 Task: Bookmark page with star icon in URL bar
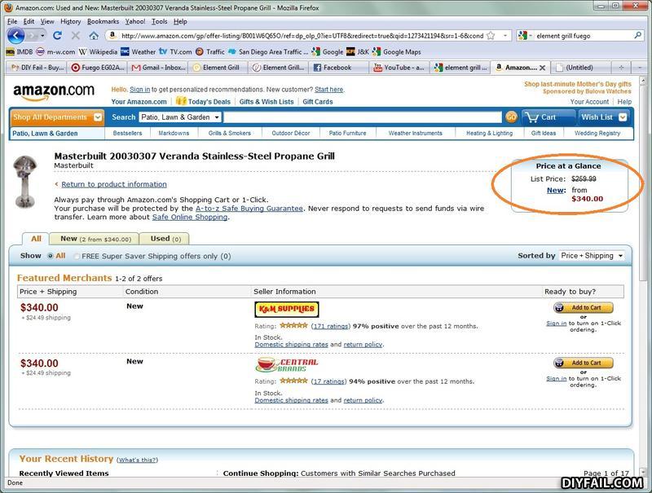point(491,36)
